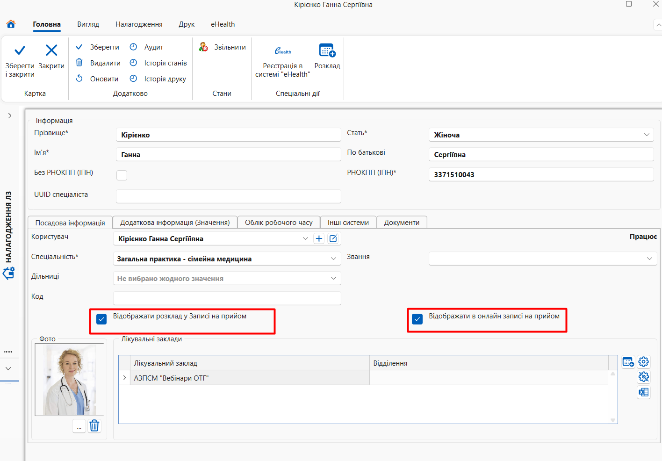This screenshot has width=662, height=461.
Task: Click Зберегти і закрити checkmark icon
Action: [20, 50]
